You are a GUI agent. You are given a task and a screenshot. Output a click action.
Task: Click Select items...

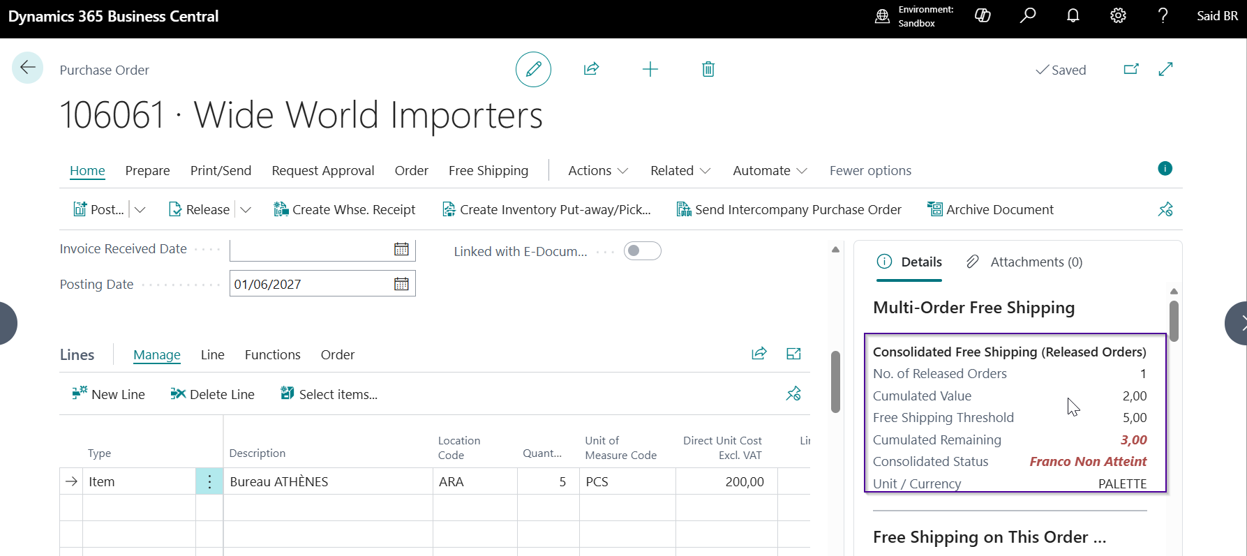coord(329,394)
